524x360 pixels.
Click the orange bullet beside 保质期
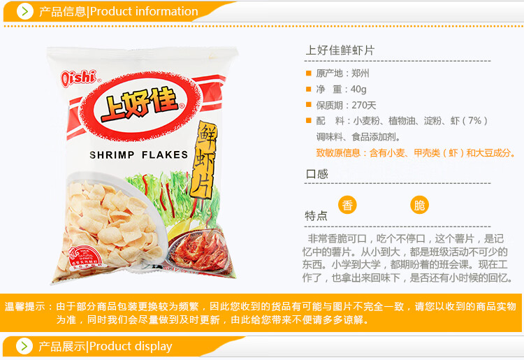click(309, 105)
